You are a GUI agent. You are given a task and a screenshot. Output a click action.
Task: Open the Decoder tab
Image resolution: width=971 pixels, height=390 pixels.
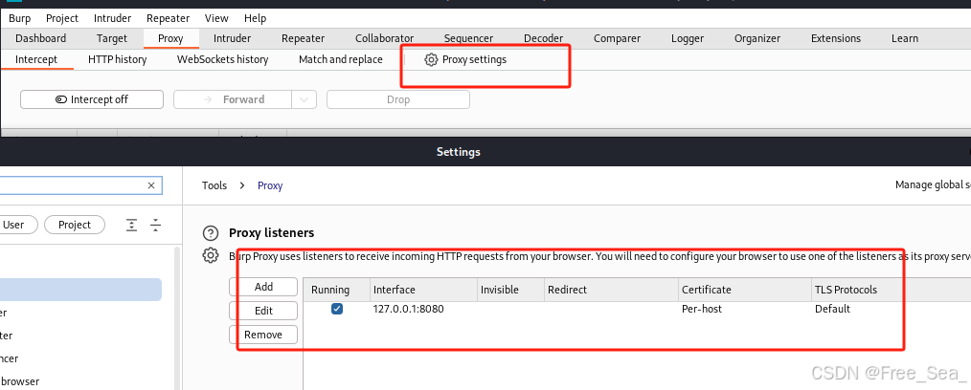pyautogui.click(x=544, y=38)
